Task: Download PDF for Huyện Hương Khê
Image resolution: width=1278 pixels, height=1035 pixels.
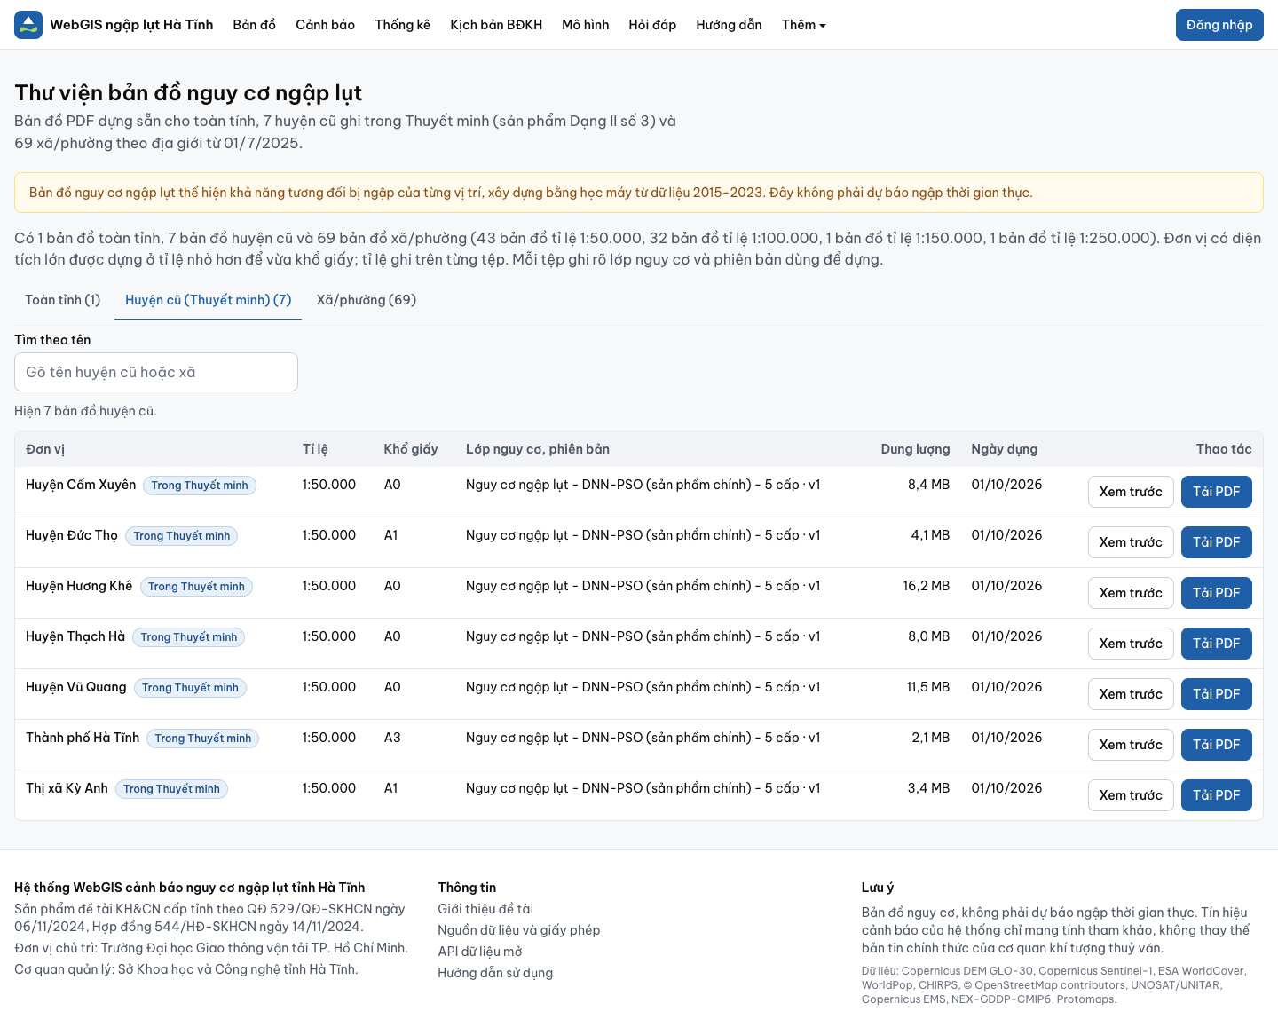Action: click(1216, 593)
